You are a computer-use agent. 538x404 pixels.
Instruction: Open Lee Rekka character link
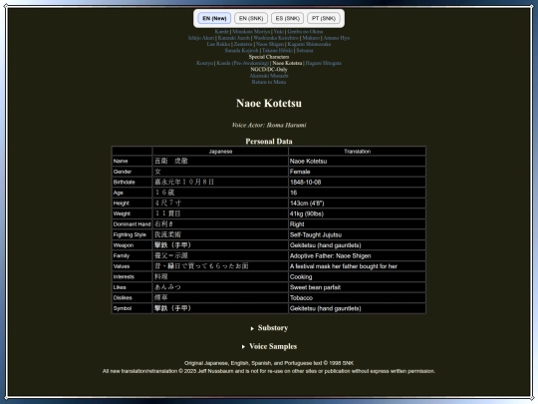point(218,44)
